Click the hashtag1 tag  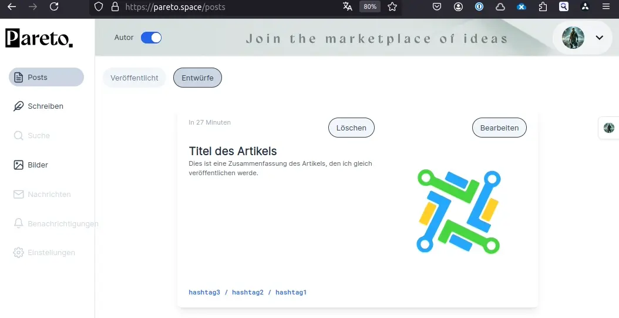[x=291, y=292]
